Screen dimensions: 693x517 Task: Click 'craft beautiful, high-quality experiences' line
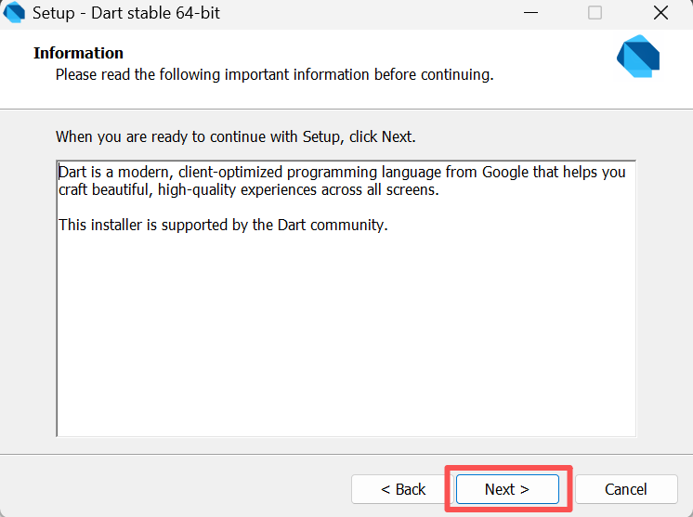(x=249, y=190)
